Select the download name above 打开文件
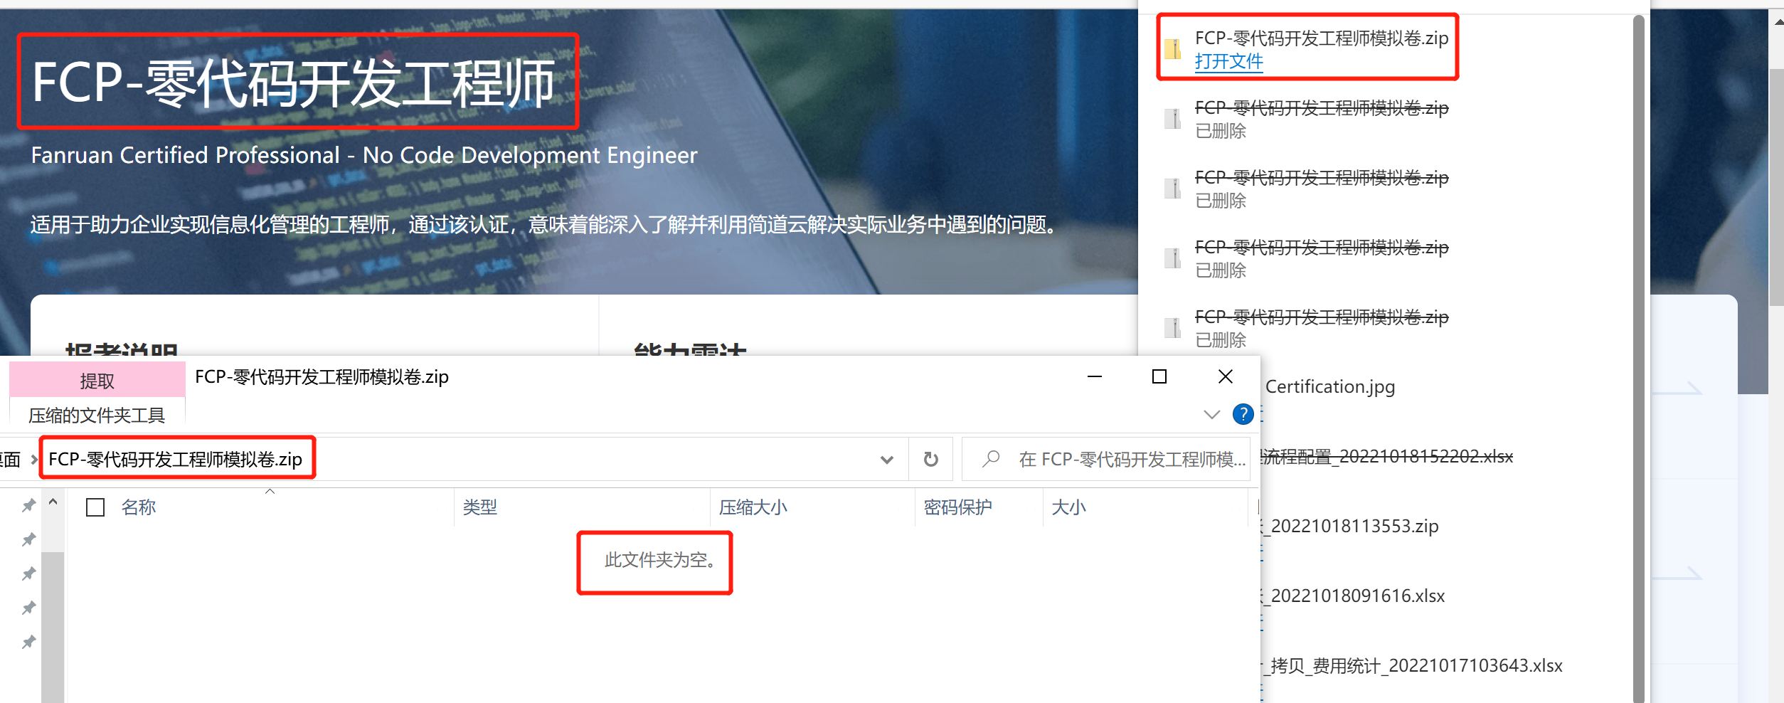Screen dimensions: 1784x703 point(1322,38)
